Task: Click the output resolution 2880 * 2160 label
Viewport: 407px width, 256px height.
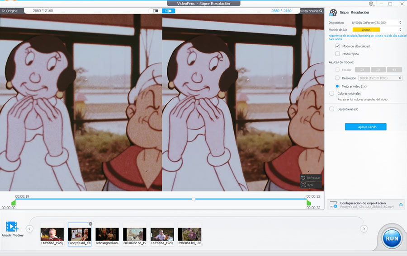Action: click(281, 11)
